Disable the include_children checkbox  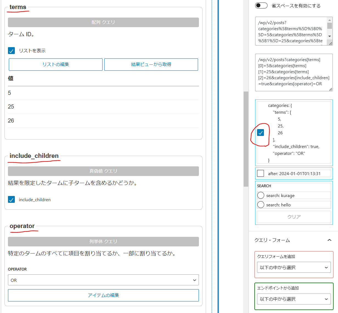(11, 200)
